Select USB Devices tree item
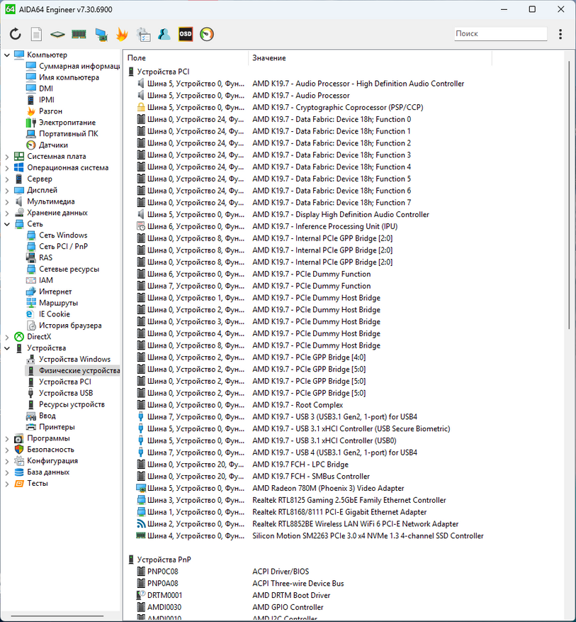The width and height of the screenshot is (576, 622). (x=60, y=393)
